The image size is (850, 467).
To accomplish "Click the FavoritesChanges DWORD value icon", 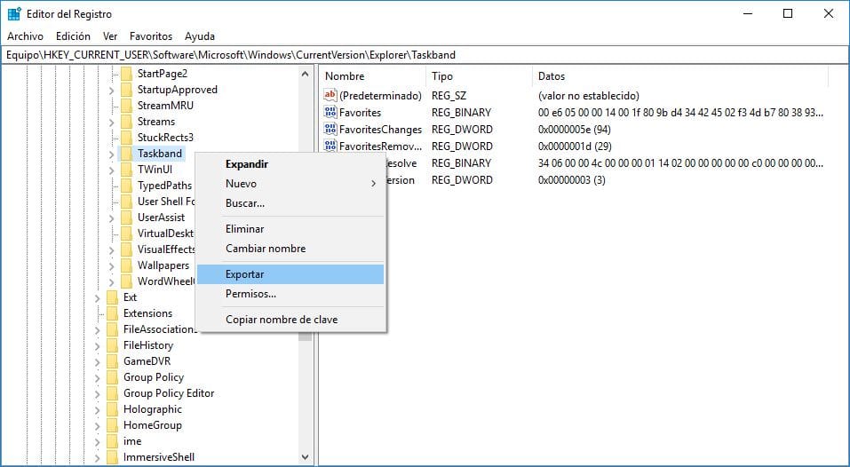I will pyautogui.click(x=331, y=130).
